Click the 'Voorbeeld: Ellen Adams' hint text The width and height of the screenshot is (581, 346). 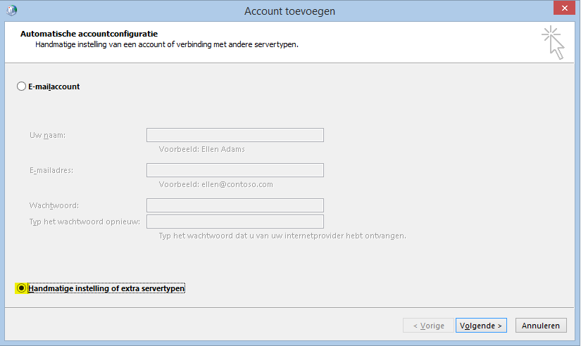pyautogui.click(x=202, y=149)
